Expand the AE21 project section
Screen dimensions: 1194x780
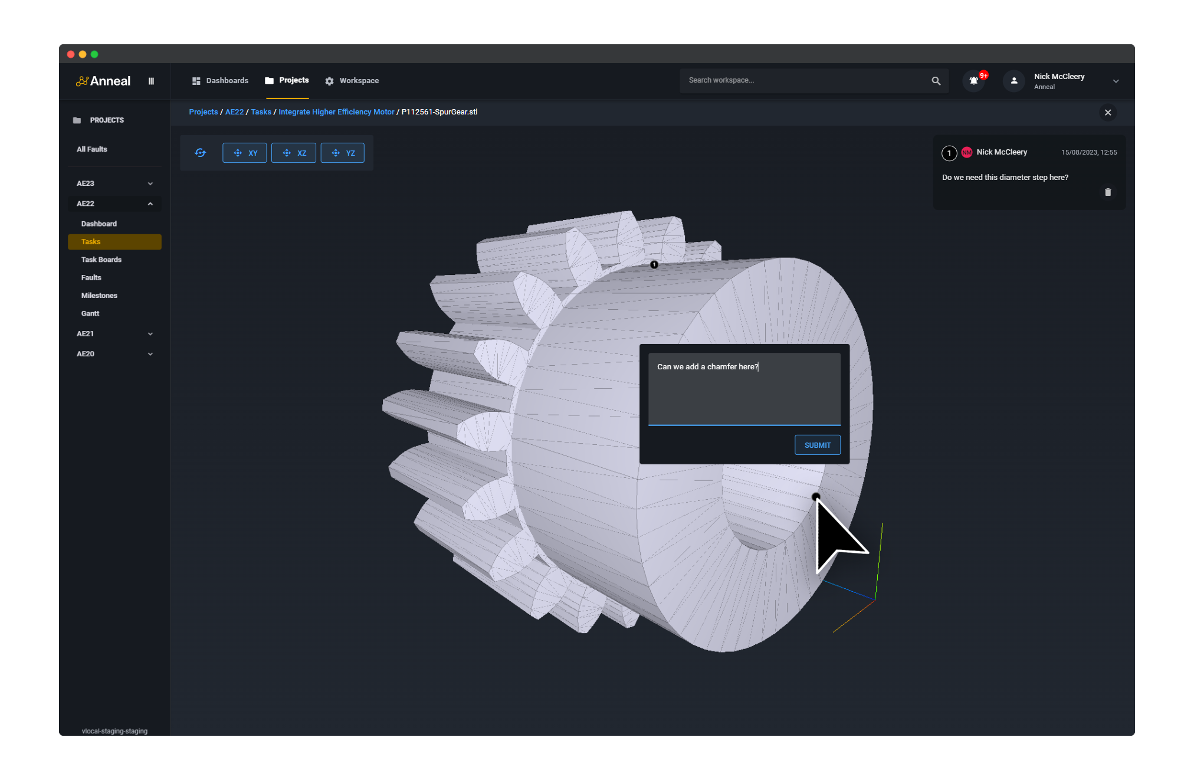[x=150, y=333]
